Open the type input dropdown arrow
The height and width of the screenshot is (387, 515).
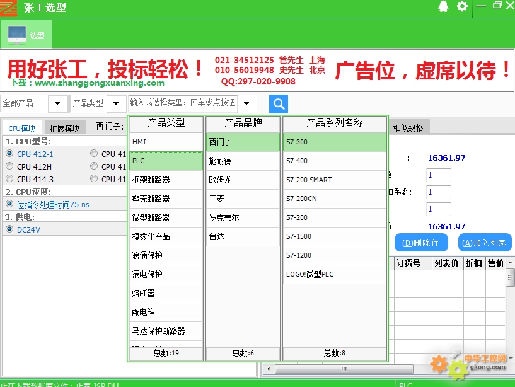tap(246, 103)
